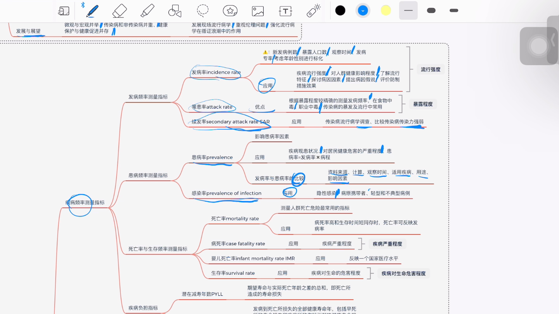This screenshot has height=314, width=559.
Task: Click the 疾病严重程度 summary label
Action: point(387,244)
